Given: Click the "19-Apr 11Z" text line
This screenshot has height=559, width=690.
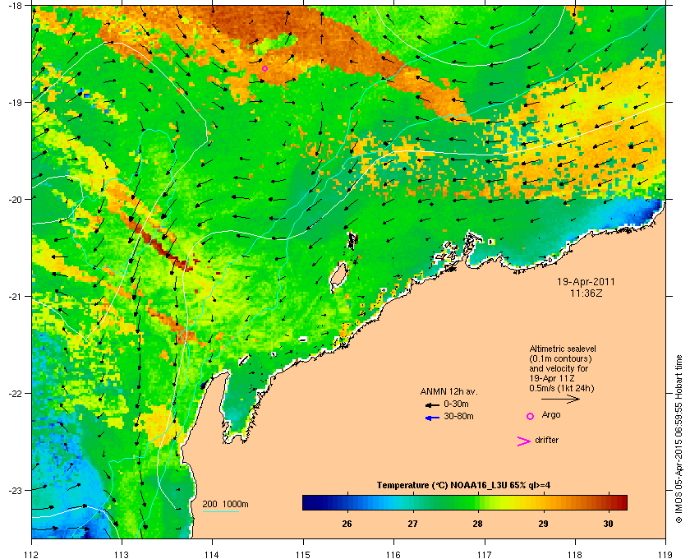Looking at the screenshot, I should click(552, 378).
